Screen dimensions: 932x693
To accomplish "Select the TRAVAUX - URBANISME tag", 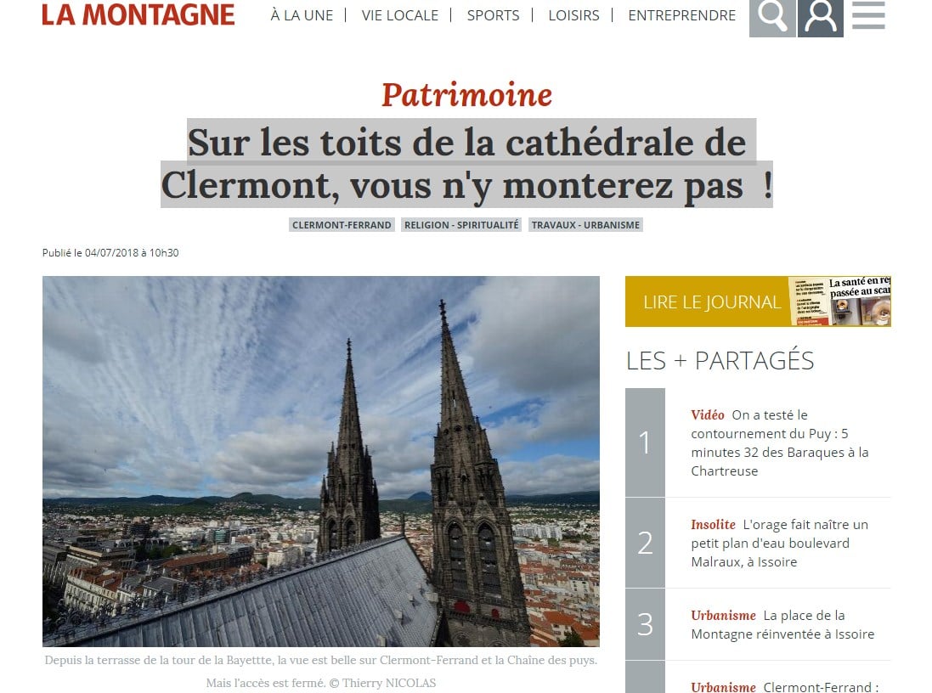I will (585, 225).
